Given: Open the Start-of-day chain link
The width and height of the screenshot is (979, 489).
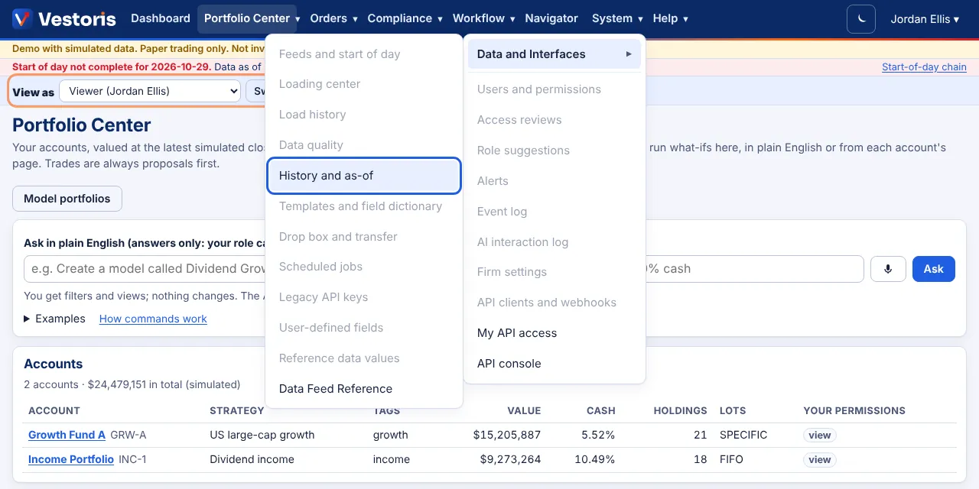Looking at the screenshot, I should click(x=924, y=67).
